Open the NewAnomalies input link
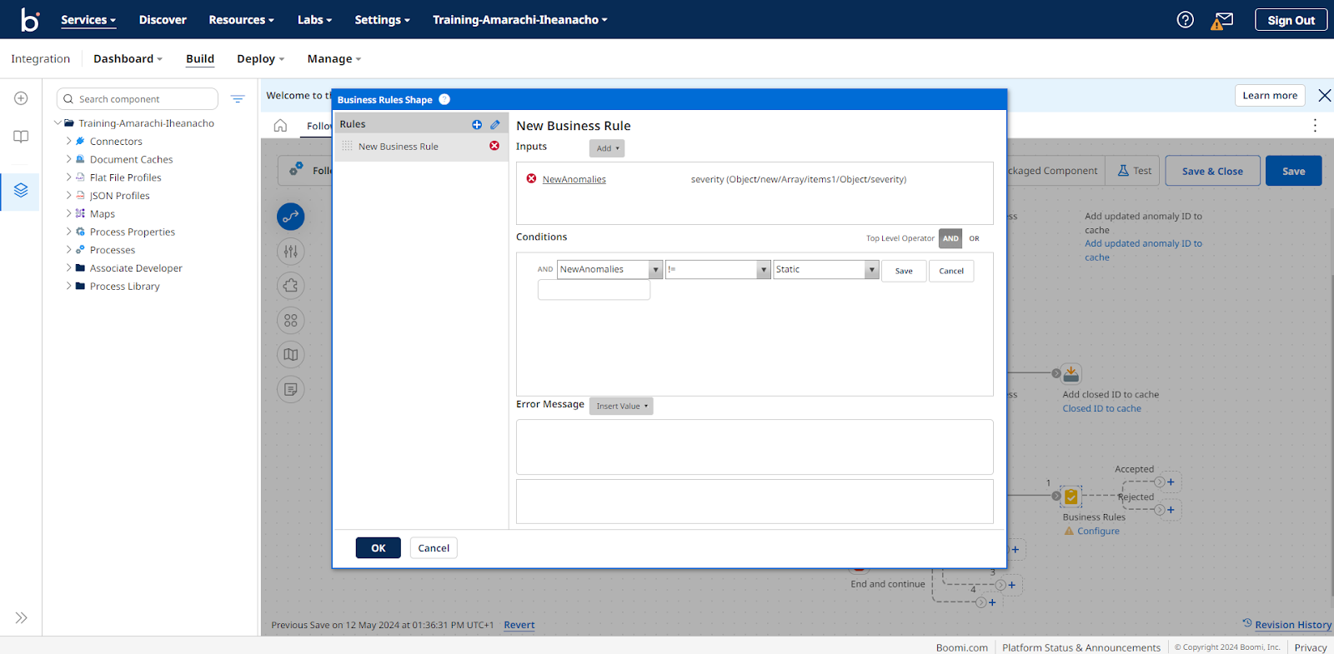The image size is (1334, 654). click(x=574, y=179)
